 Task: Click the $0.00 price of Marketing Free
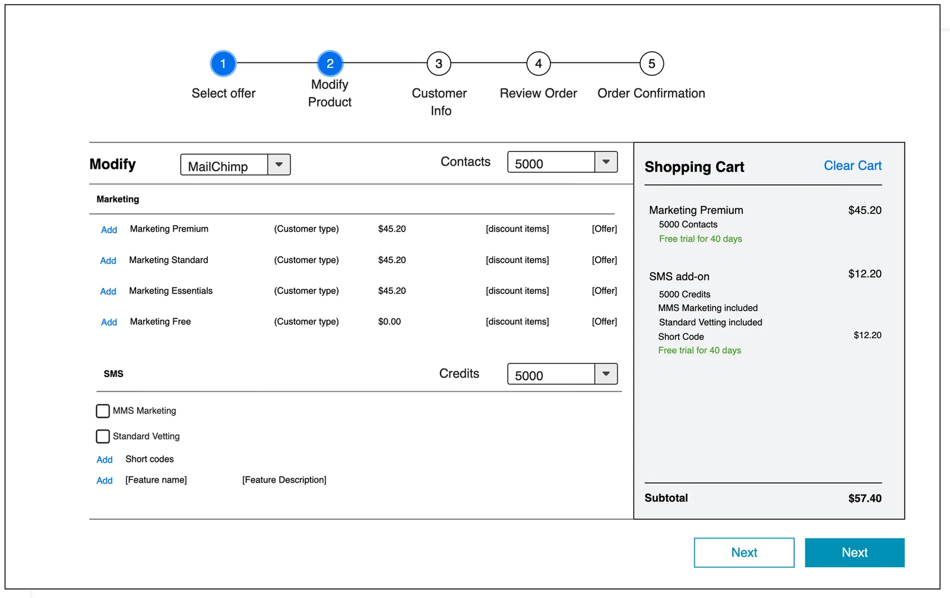point(389,322)
